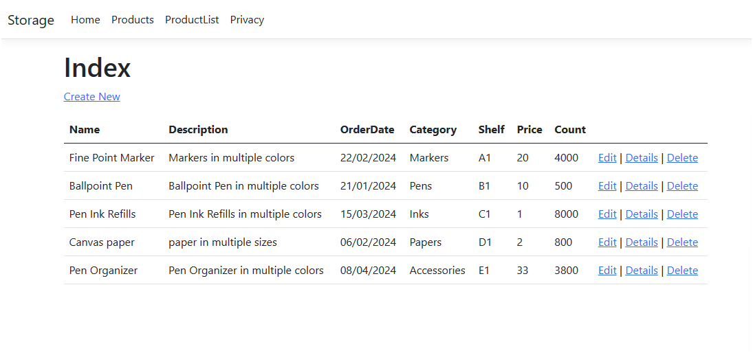Select the 'Pen Organizer' name cell
Viewport: 753px width, 353px height.
click(103, 271)
